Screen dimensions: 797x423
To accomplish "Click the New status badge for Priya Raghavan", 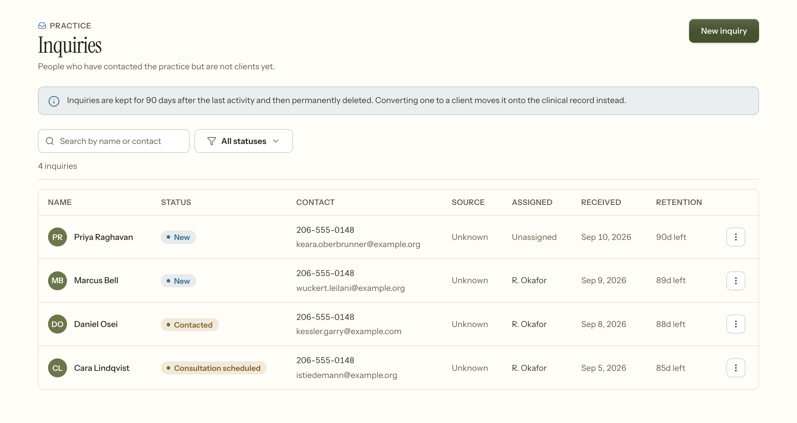I will click(178, 237).
